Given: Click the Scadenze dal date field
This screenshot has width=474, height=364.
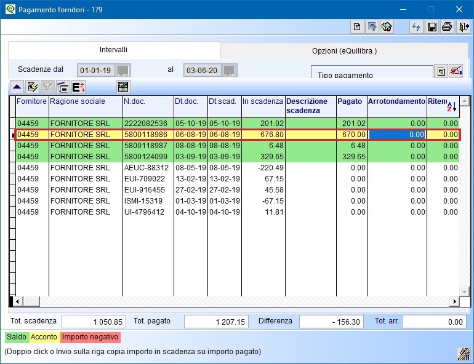Looking at the screenshot, I should pos(96,71).
